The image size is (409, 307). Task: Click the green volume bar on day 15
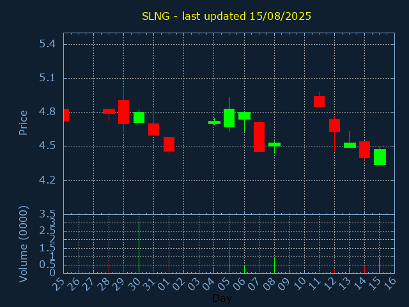(379, 265)
